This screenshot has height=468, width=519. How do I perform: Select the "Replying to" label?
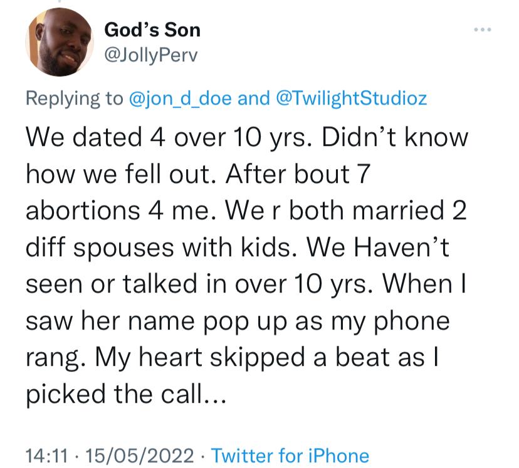point(75,98)
